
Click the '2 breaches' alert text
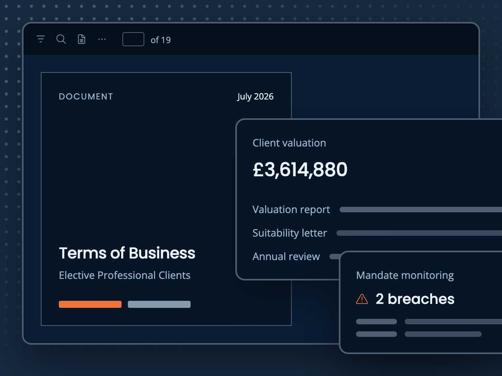[415, 299]
